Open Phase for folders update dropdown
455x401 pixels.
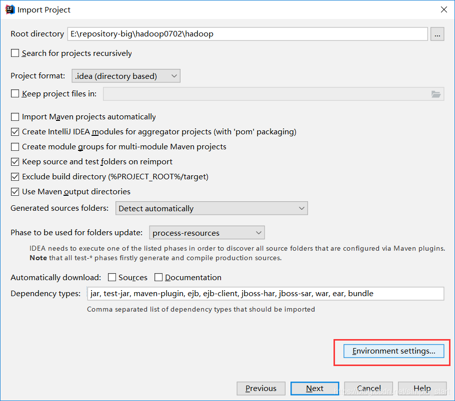coord(207,233)
